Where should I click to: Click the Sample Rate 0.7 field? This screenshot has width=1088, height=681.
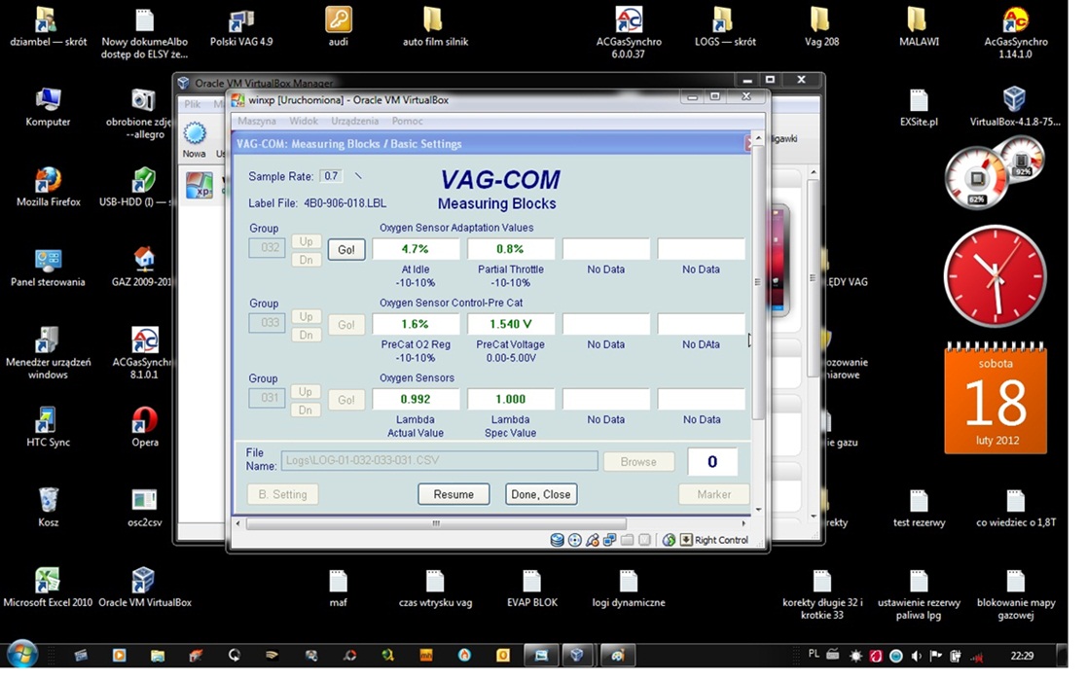pos(332,176)
